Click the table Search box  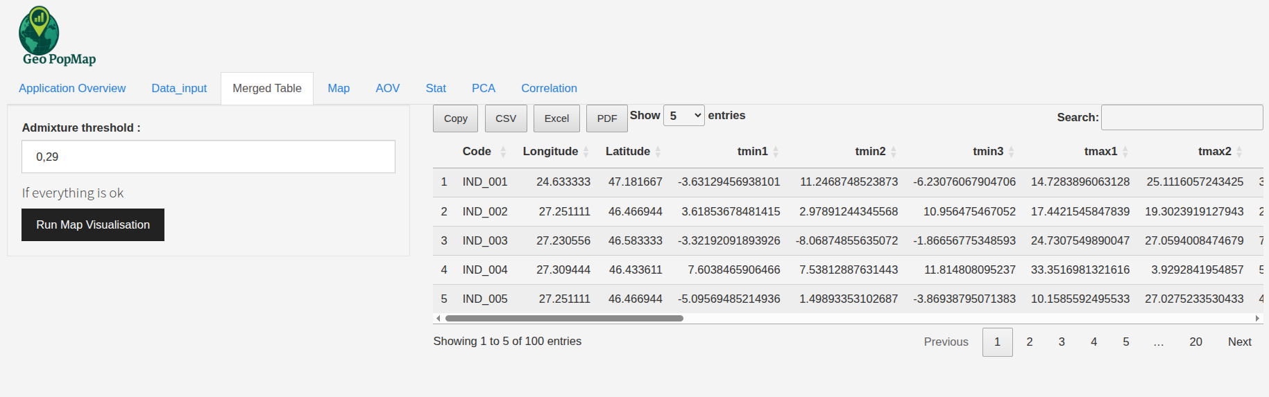pyautogui.click(x=1182, y=117)
